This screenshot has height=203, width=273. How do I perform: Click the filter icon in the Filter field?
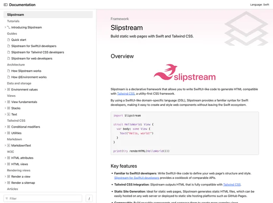[7, 199]
